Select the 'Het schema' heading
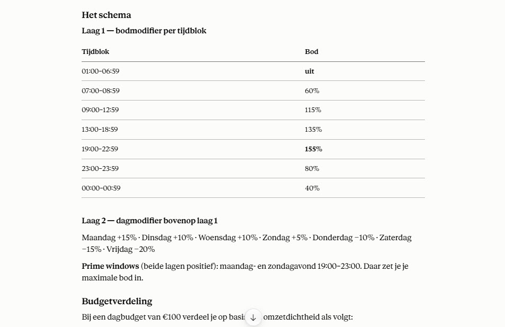505x327 pixels. click(x=107, y=15)
